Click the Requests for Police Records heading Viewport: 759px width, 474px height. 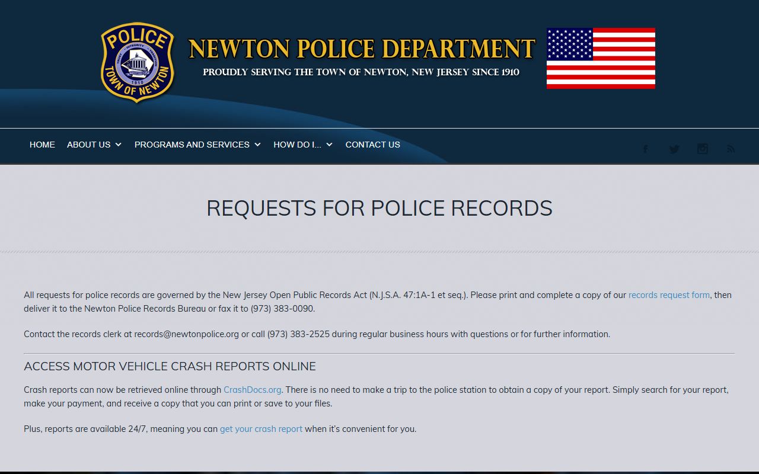[379, 208]
